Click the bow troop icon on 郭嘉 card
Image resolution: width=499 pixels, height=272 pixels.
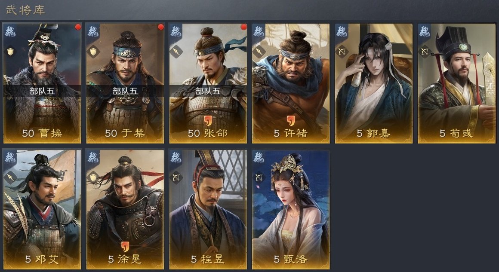coord(342,52)
